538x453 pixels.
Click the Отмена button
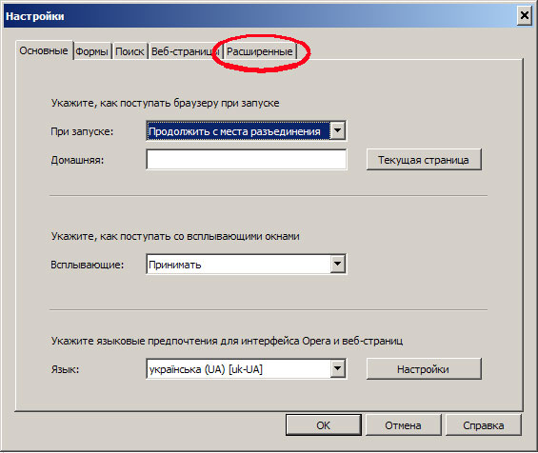click(x=403, y=425)
